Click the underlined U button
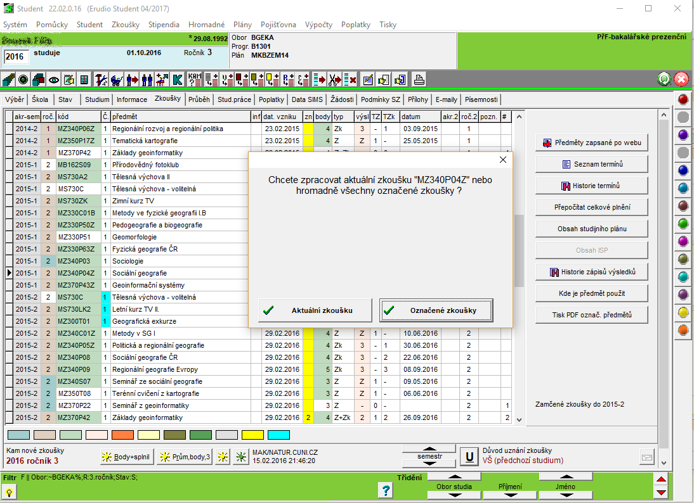This screenshot has width=694, height=503. pyautogui.click(x=468, y=456)
